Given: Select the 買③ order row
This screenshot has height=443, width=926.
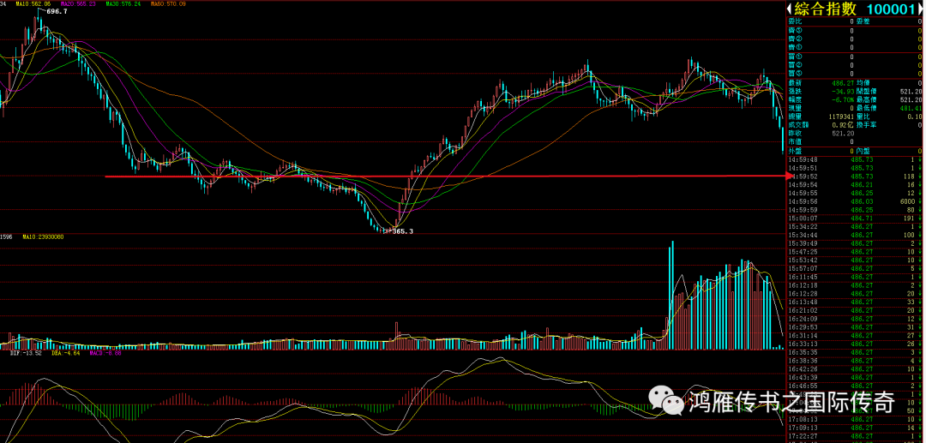Looking at the screenshot, I should point(855,73).
